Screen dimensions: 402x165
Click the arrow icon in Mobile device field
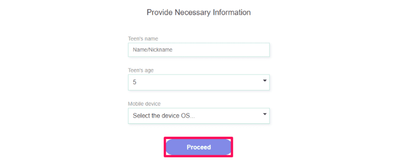coord(265,114)
